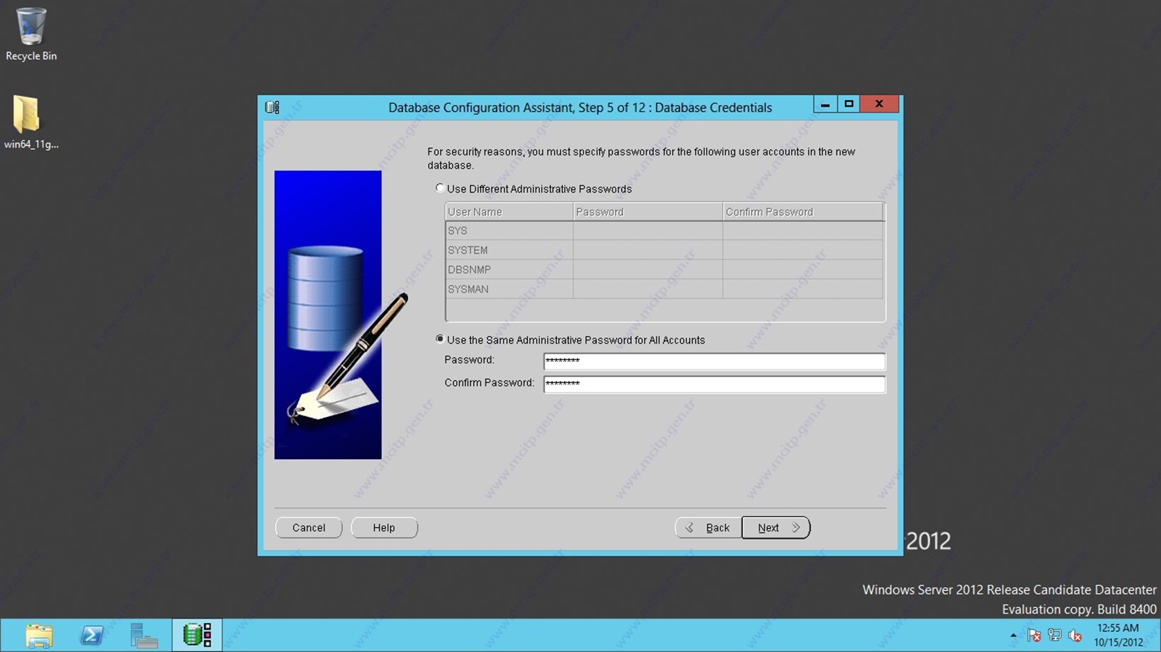Open File Explorer from the taskbar

coord(39,636)
